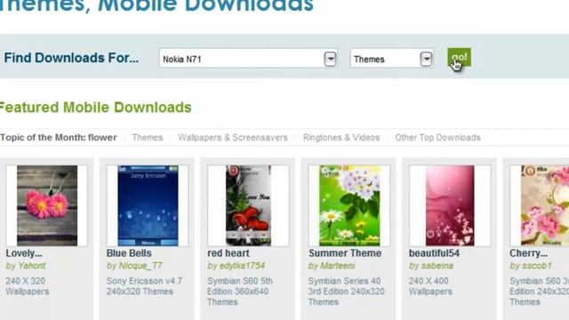Click Sony Ericsson v4.7 240x320 Themes text
The width and height of the screenshot is (569, 320).
[144, 286]
